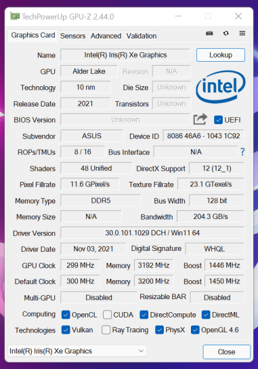The width and height of the screenshot is (258, 369).
Task: Click the Lookup button
Action: [x=221, y=55]
